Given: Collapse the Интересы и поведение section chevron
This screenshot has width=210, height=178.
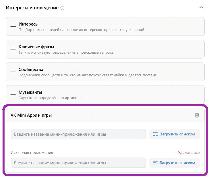Looking at the screenshot, I should pyautogui.click(x=201, y=8).
